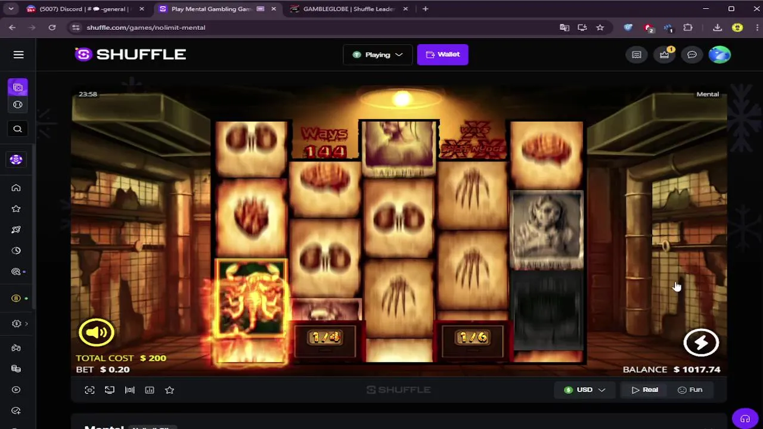Open recent history clock icon in sidebar

[16, 251]
